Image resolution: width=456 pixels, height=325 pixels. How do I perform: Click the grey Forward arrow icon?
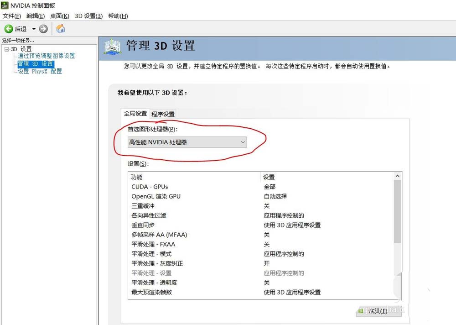click(x=43, y=29)
